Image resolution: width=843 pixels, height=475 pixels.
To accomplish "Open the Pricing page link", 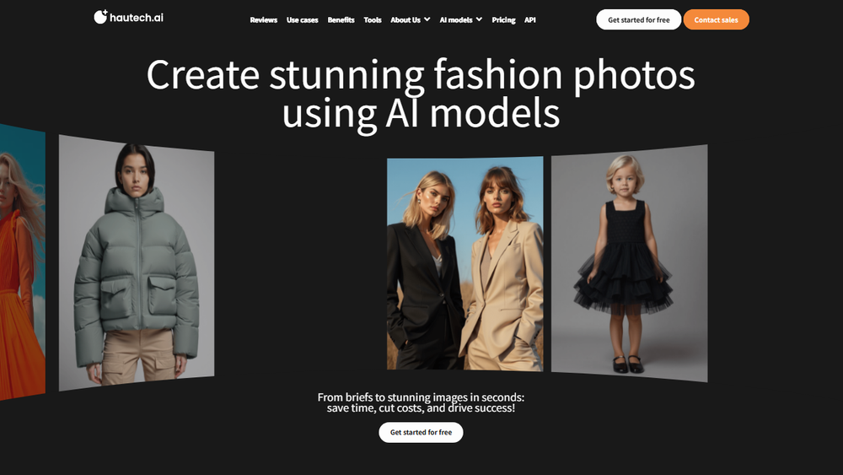I will [504, 20].
